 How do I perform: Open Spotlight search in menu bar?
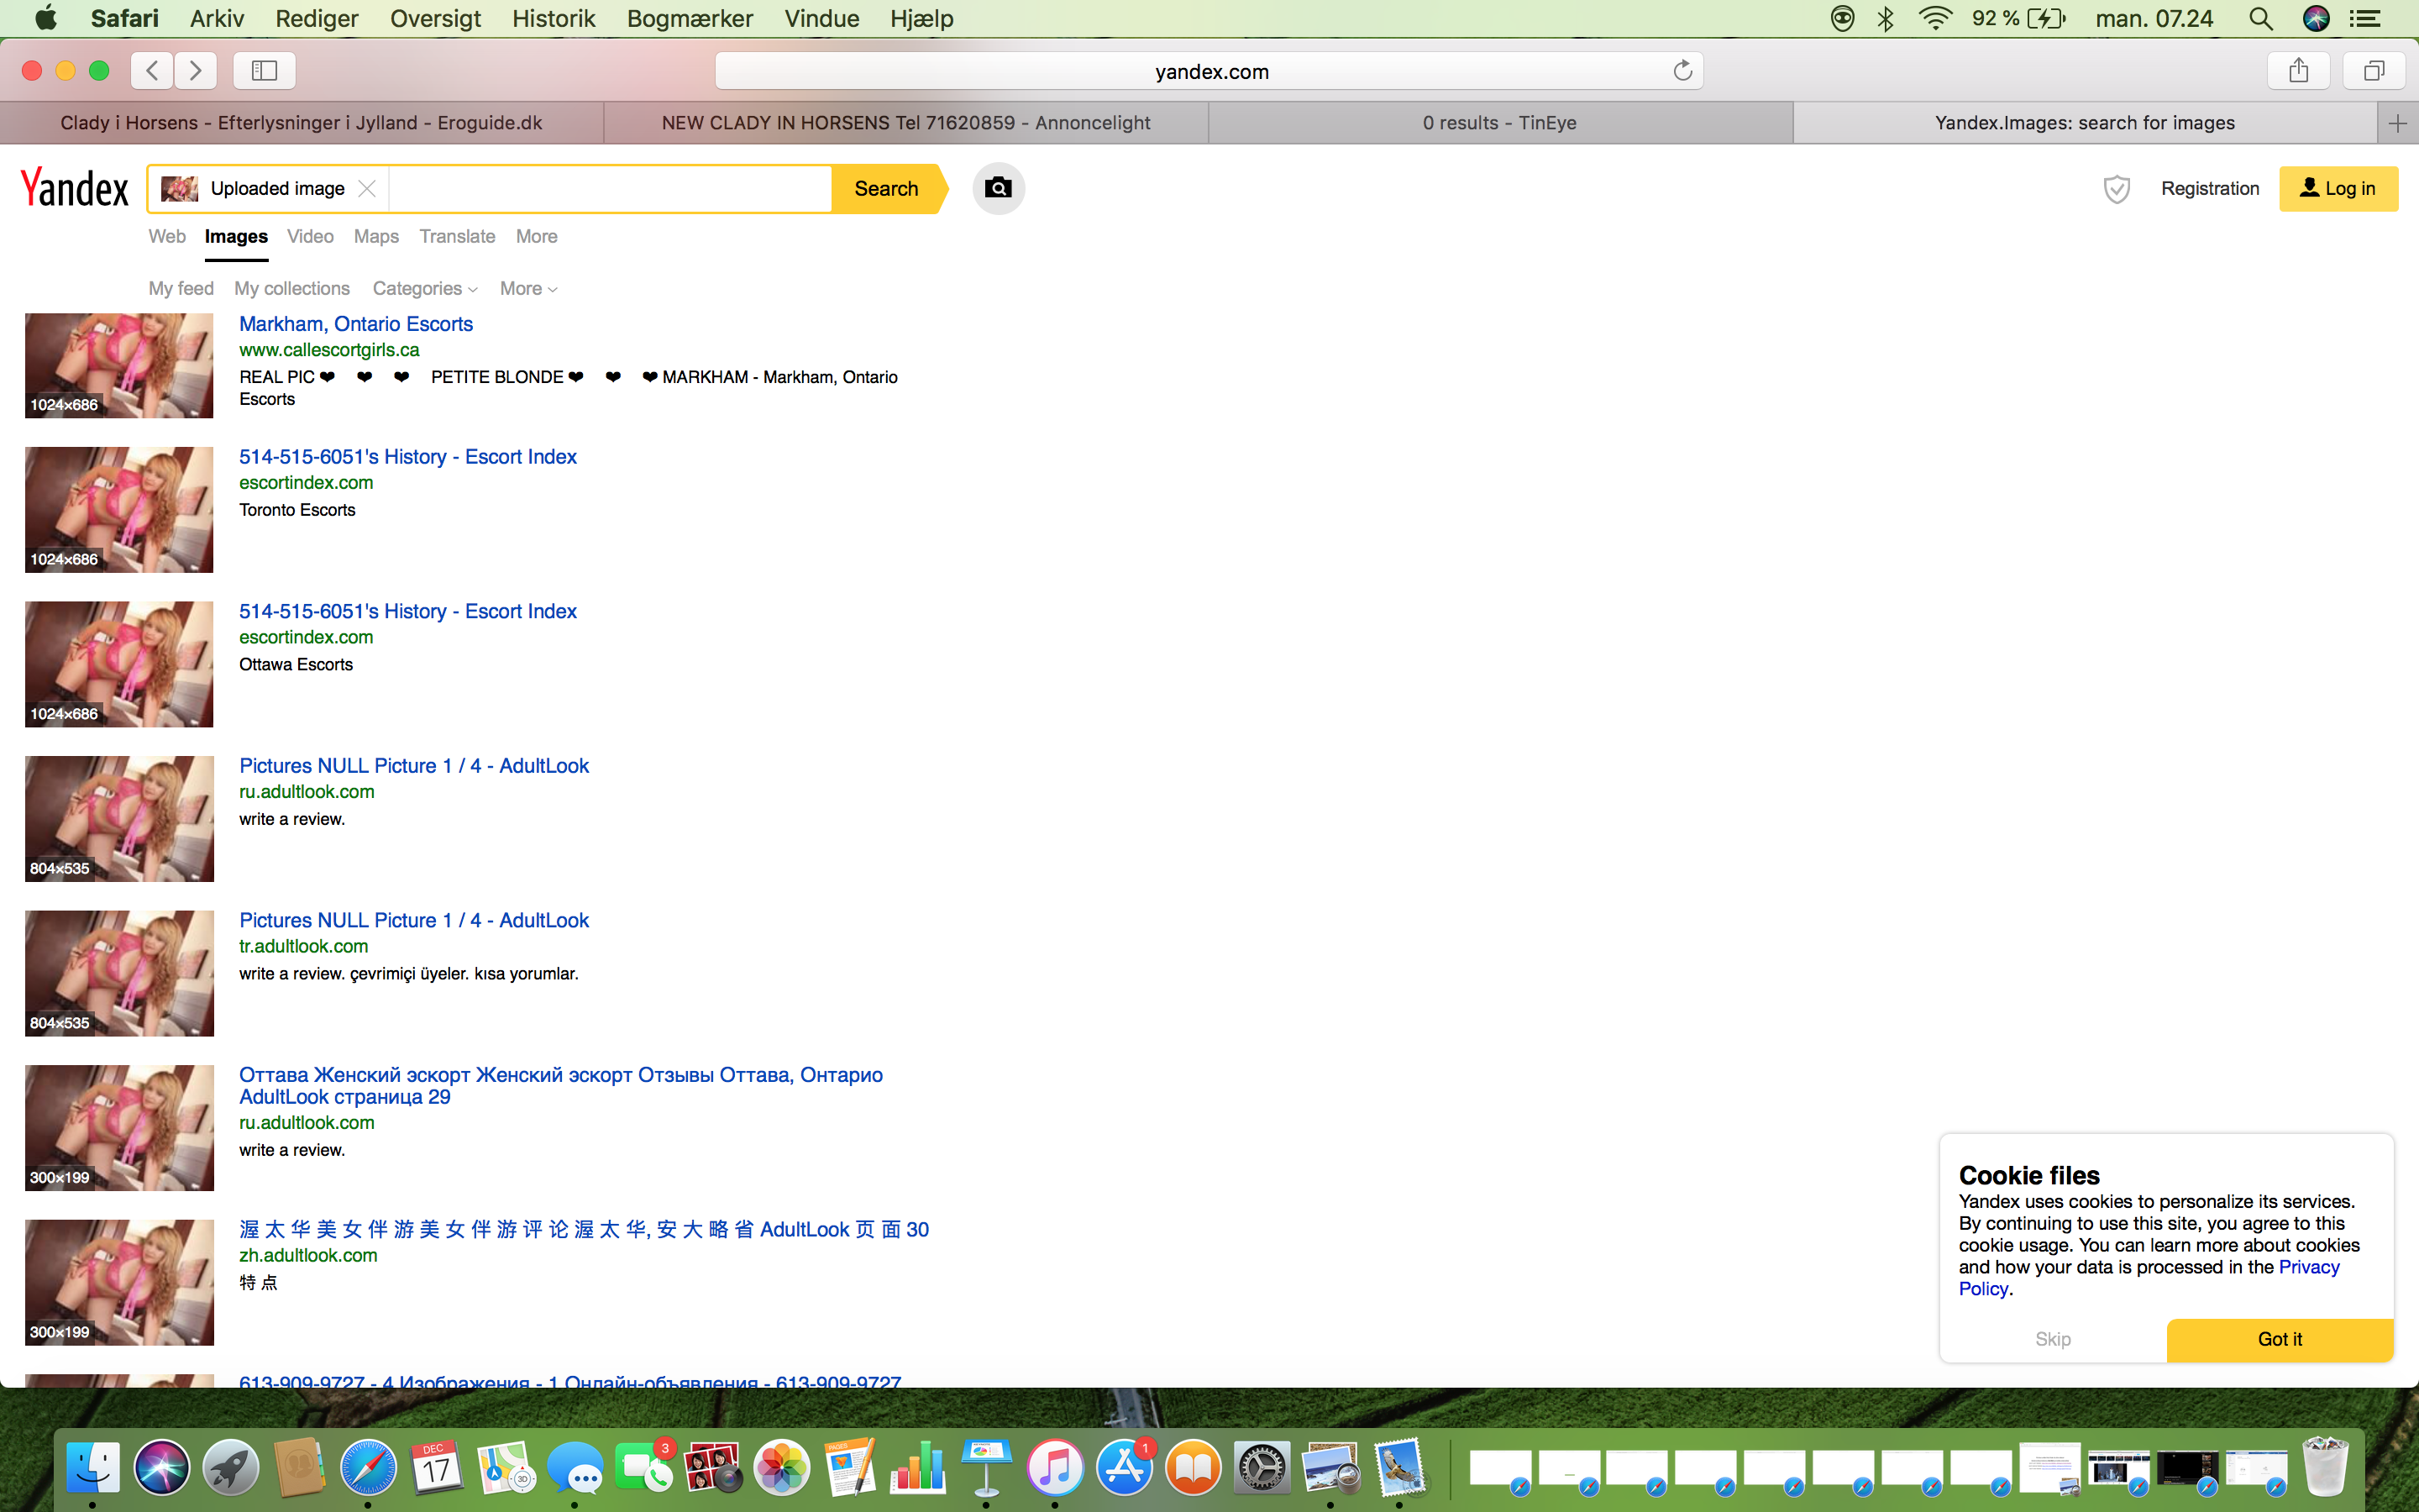click(2260, 19)
